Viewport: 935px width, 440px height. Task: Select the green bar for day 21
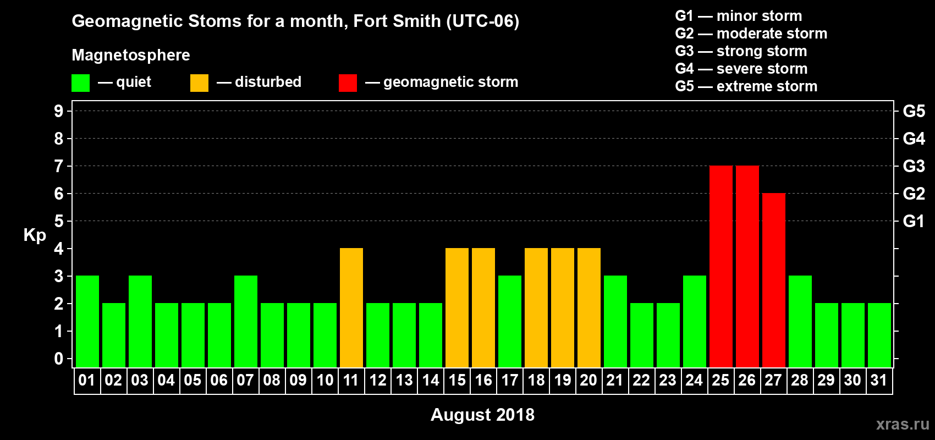[615, 321]
